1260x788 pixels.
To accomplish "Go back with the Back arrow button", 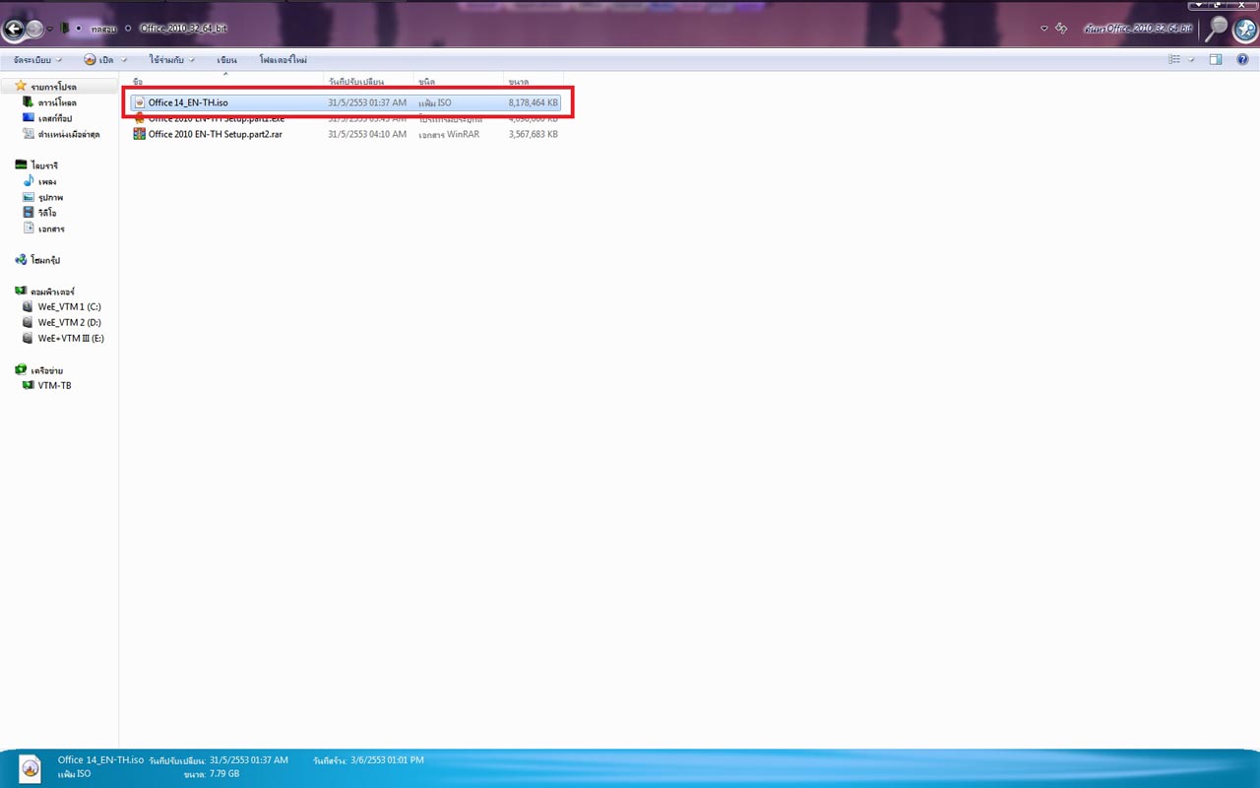I will (14, 29).
